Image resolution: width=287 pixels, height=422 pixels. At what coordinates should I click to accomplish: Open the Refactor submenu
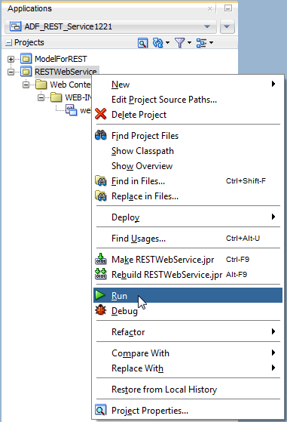click(188, 332)
